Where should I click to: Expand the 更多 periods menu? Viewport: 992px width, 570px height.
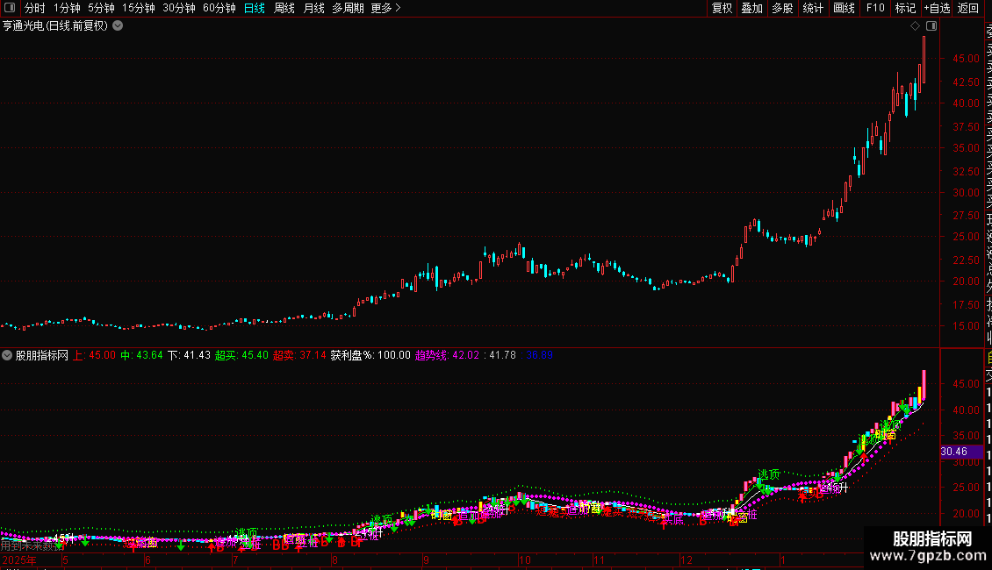(386, 8)
